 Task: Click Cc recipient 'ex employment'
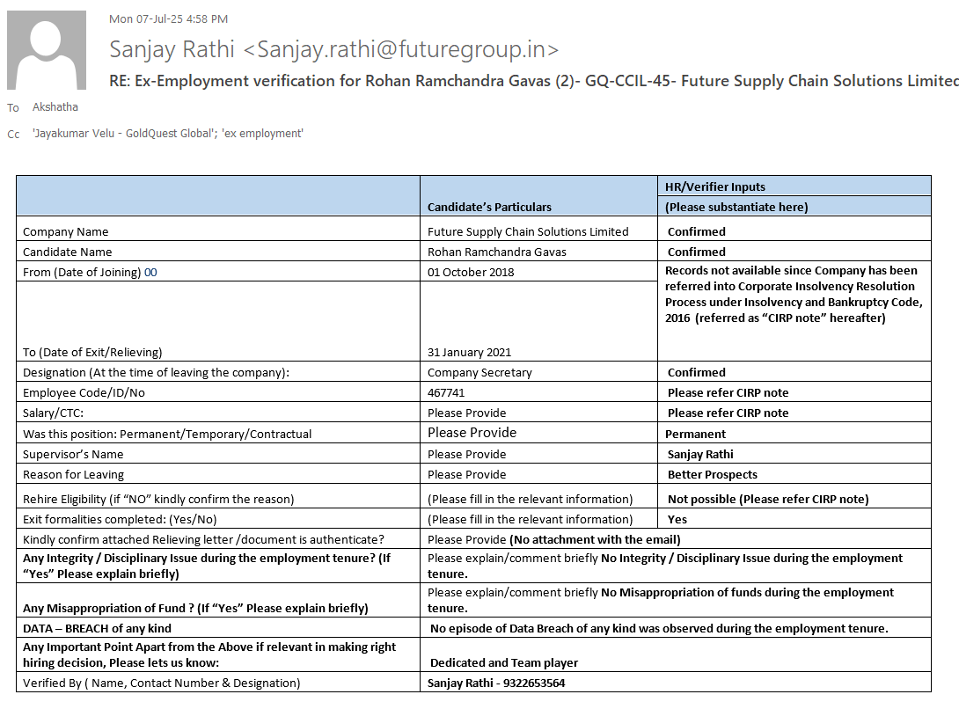tap(261, 134)
